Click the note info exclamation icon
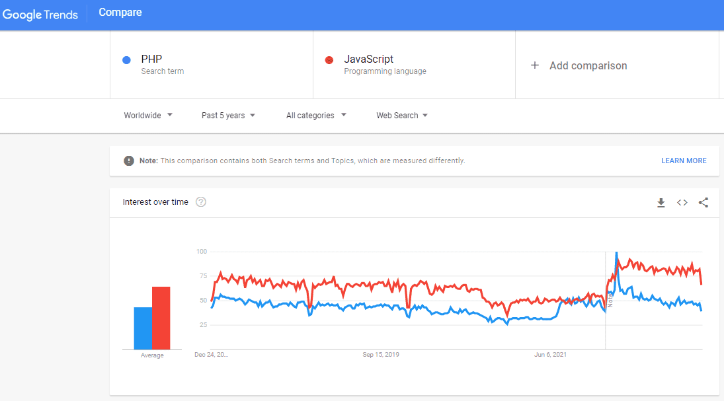724x401 pixels. coord(129,161)
